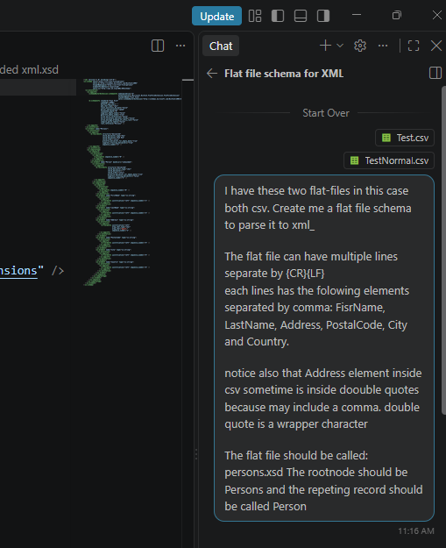Toggle the bottom panel visibility

[x=301, y=16]
